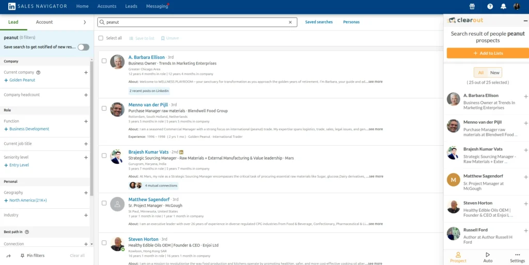Open Saved searches
The height and width of the screenshot is (265, 529).
[319, 22]
